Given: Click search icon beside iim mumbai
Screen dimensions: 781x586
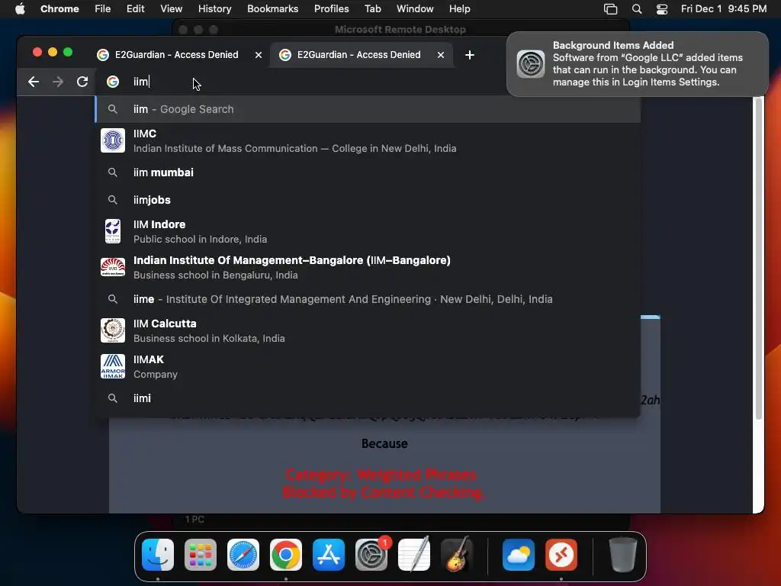Looking at the screenshot, I should (113, 172).
